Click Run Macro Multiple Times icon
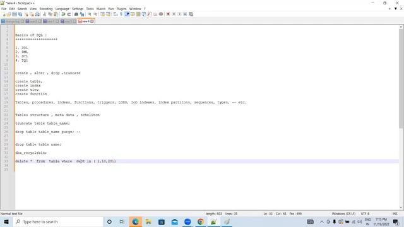This screenshot has height=227, width=404. (x=185, y=14)
